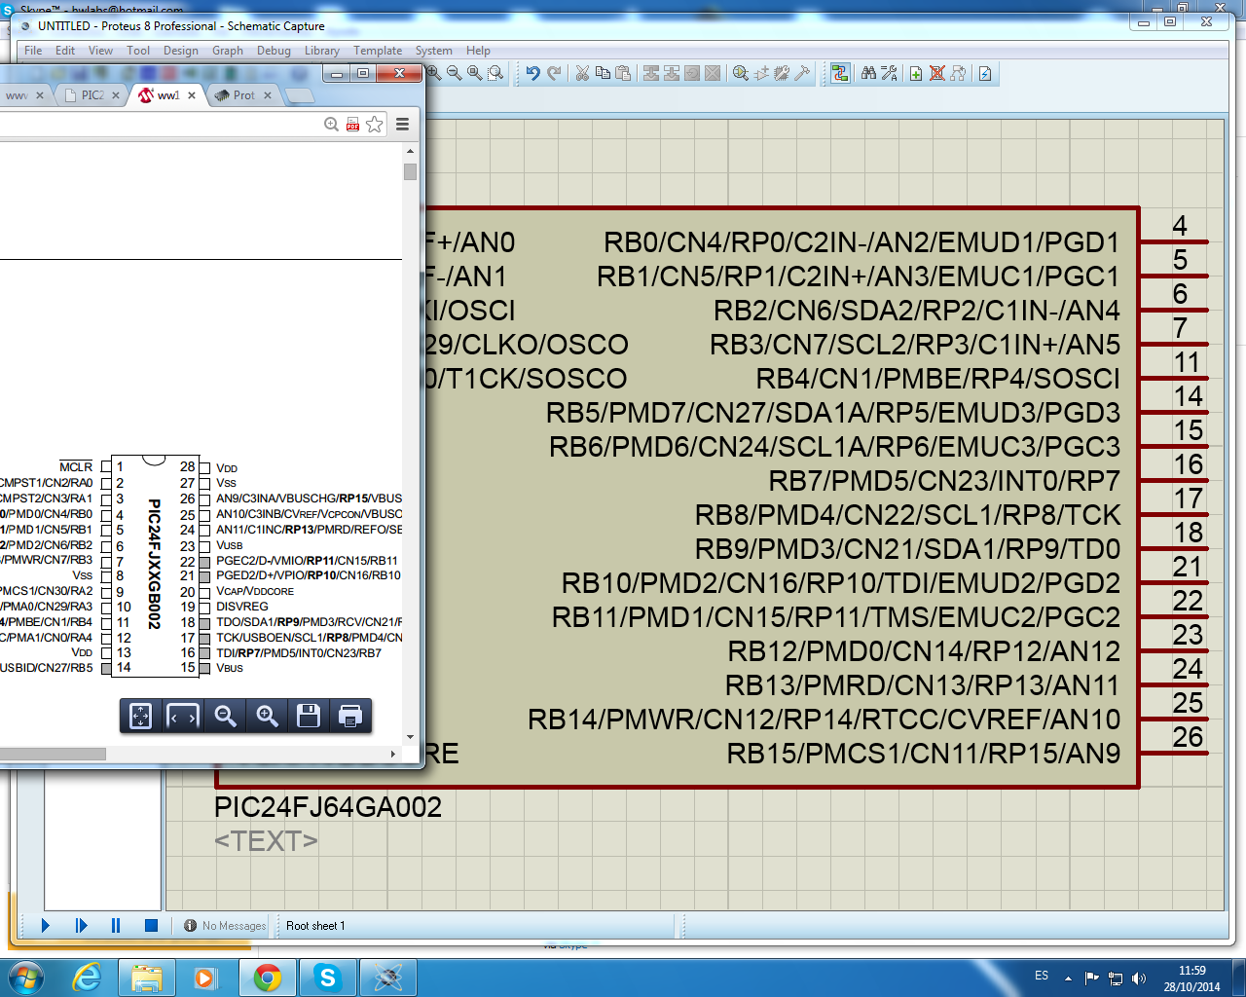Open the Help menu in Proteus
The image size is (1246, 997).
[478, 51]
